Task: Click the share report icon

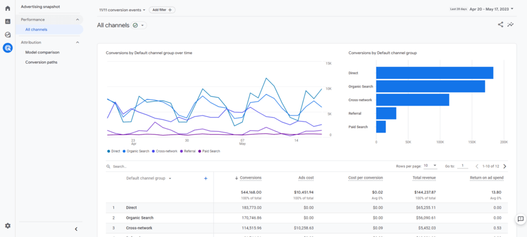Action: (x=500, y=24)
